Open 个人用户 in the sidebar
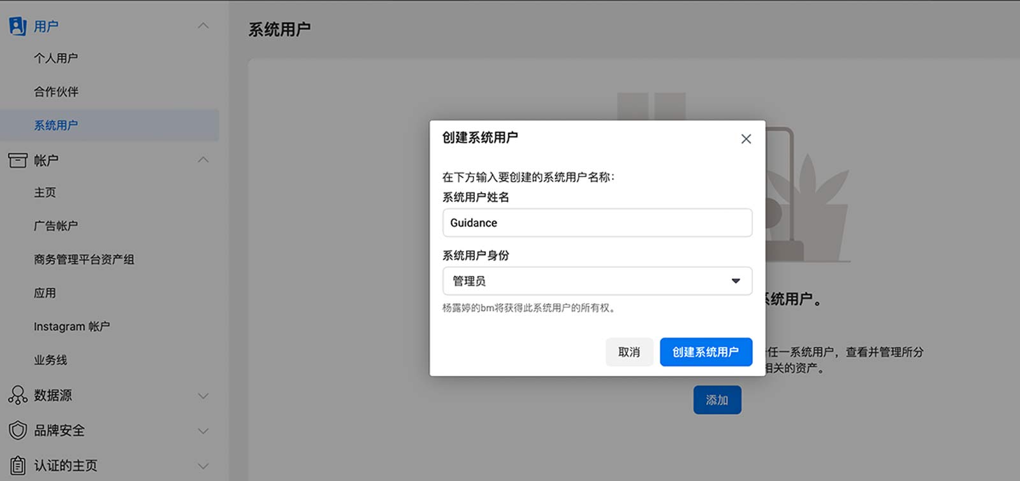This screenshot has width=1020, height=481. tap(56, 58)
